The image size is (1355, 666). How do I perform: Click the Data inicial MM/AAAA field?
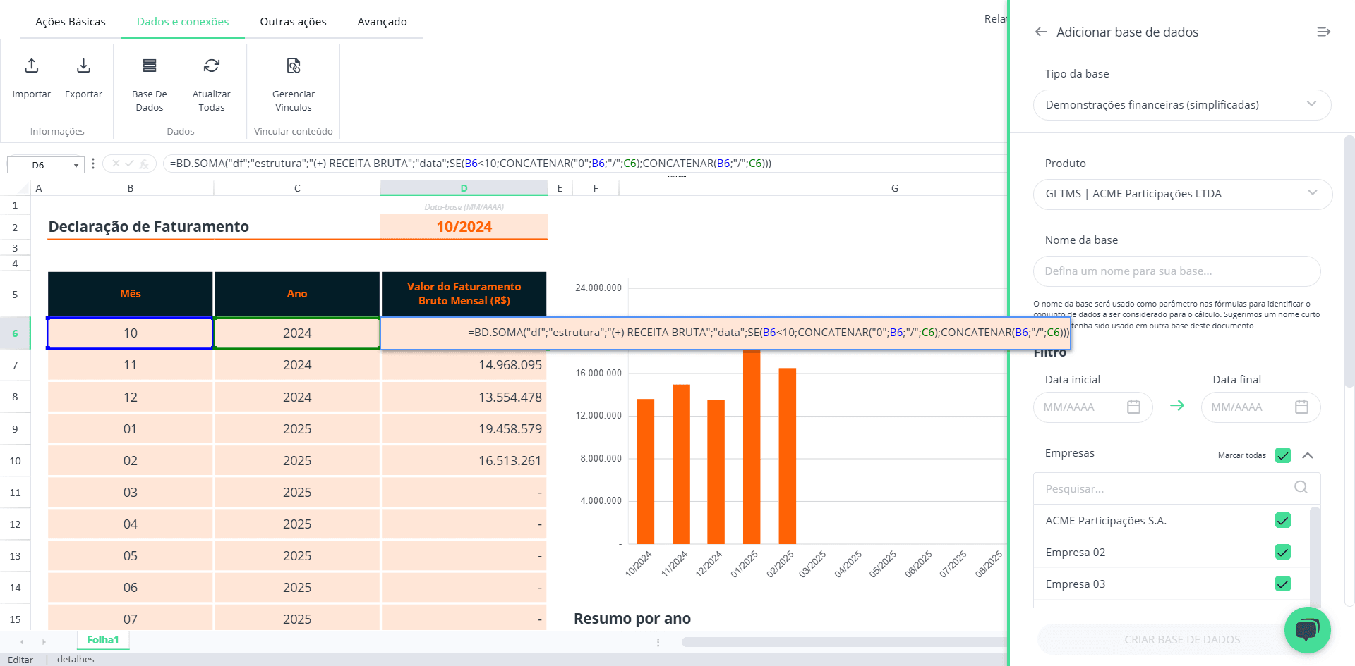click(x=1092, y=407)
